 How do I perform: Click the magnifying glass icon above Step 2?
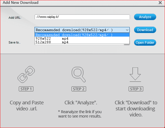pyautogui.click(x=79, y=75)
